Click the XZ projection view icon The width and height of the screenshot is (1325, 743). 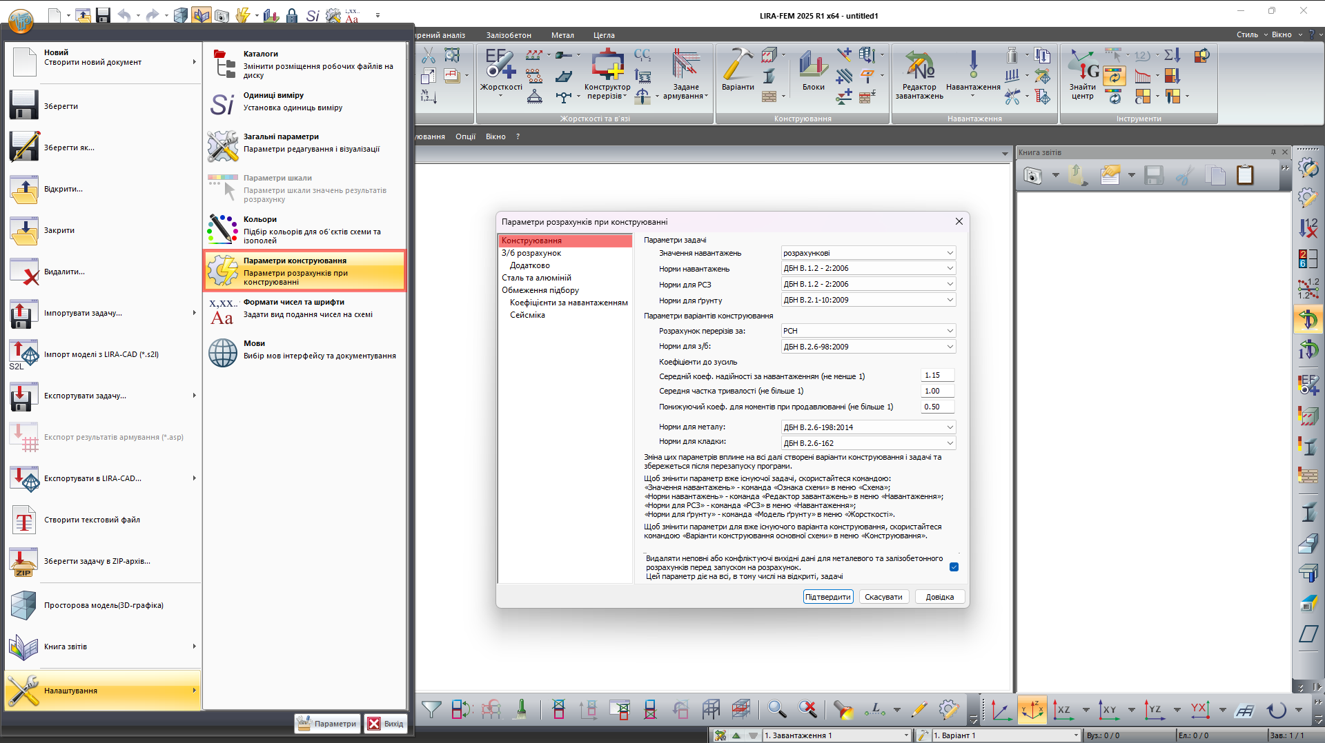1063,709
